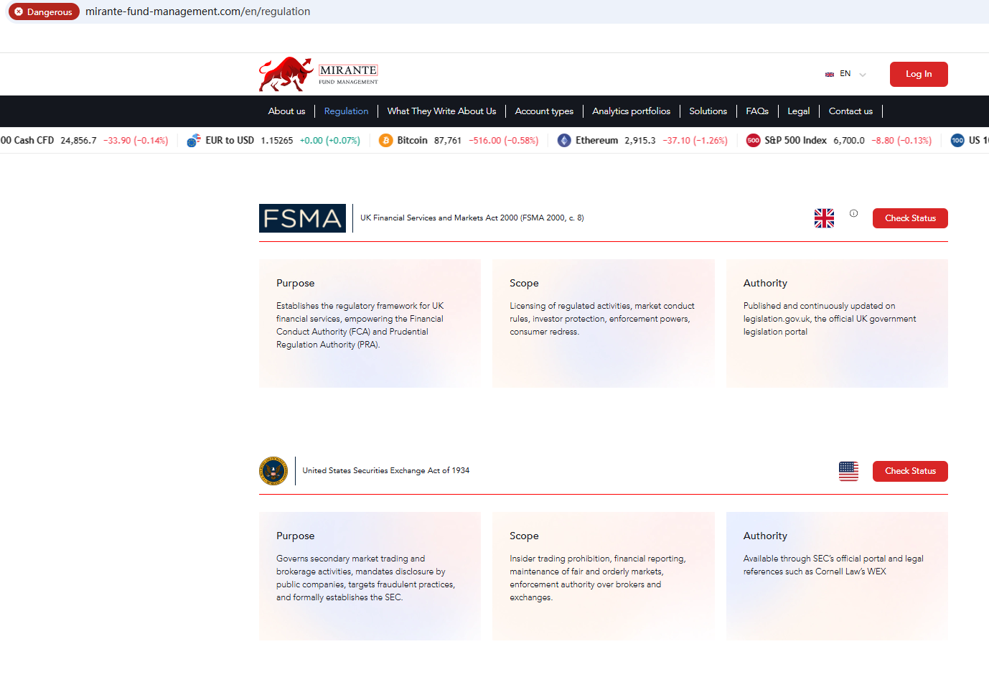989x695 pixels.
Task: Click the 'UK Financial Services and Markets Act 2000' title
Action: tap(472, 218)
